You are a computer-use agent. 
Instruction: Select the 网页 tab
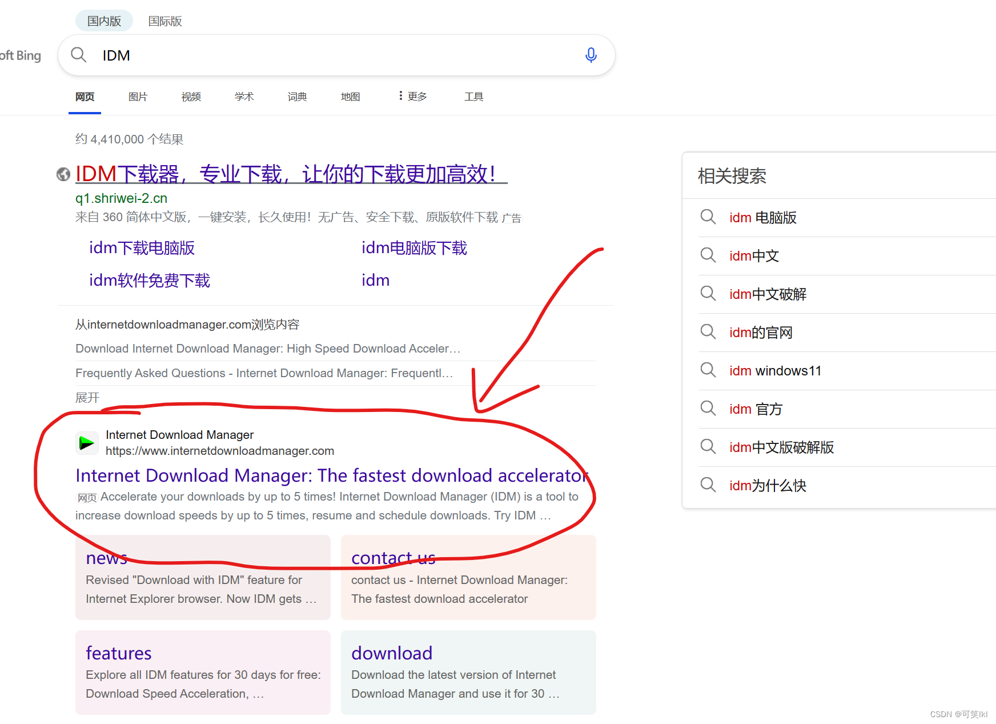[85, 97]
